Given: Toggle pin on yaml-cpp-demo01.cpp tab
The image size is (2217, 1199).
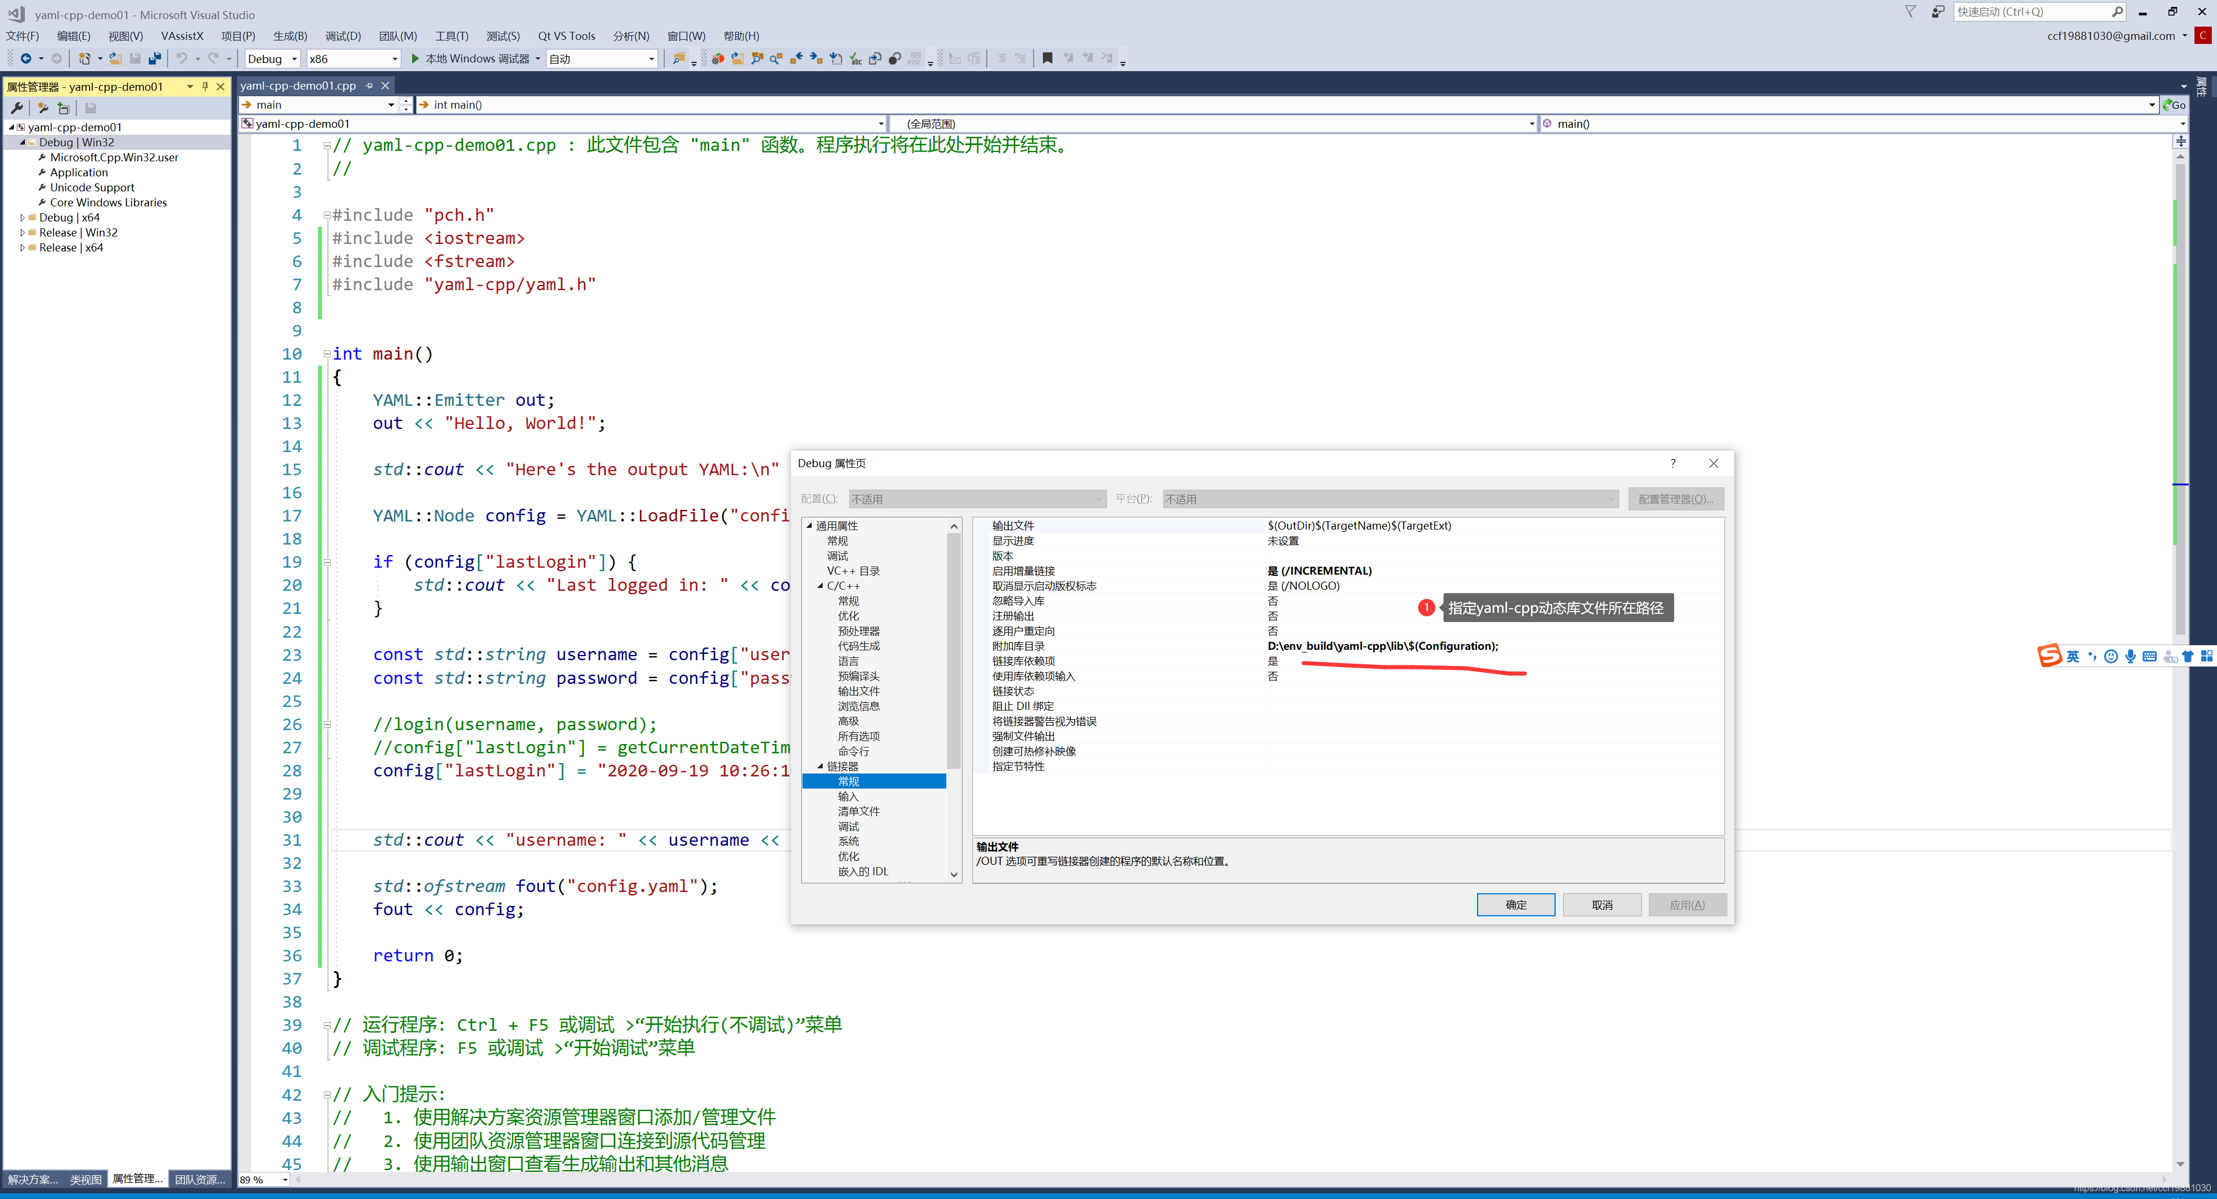Looking at the screenshot, I should [x=369, y=85].
